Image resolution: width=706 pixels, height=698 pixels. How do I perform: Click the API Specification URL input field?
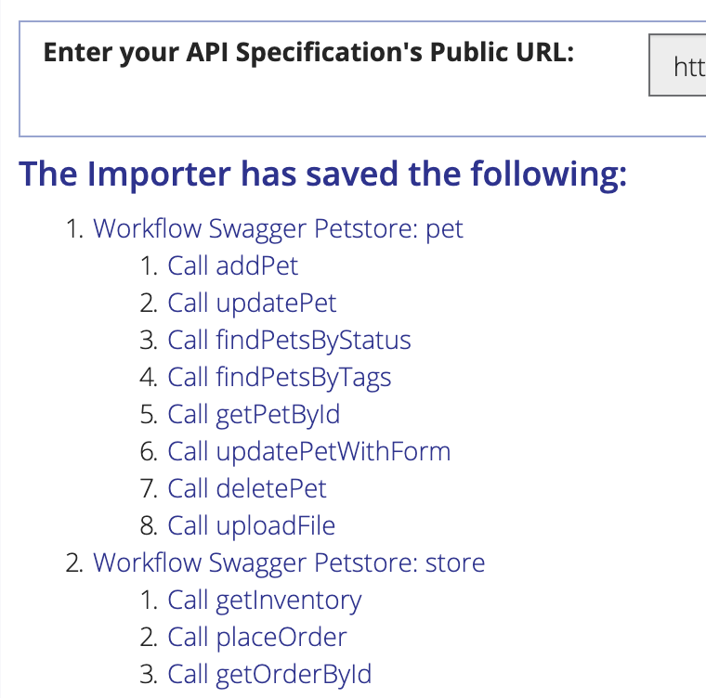point(677,65)
